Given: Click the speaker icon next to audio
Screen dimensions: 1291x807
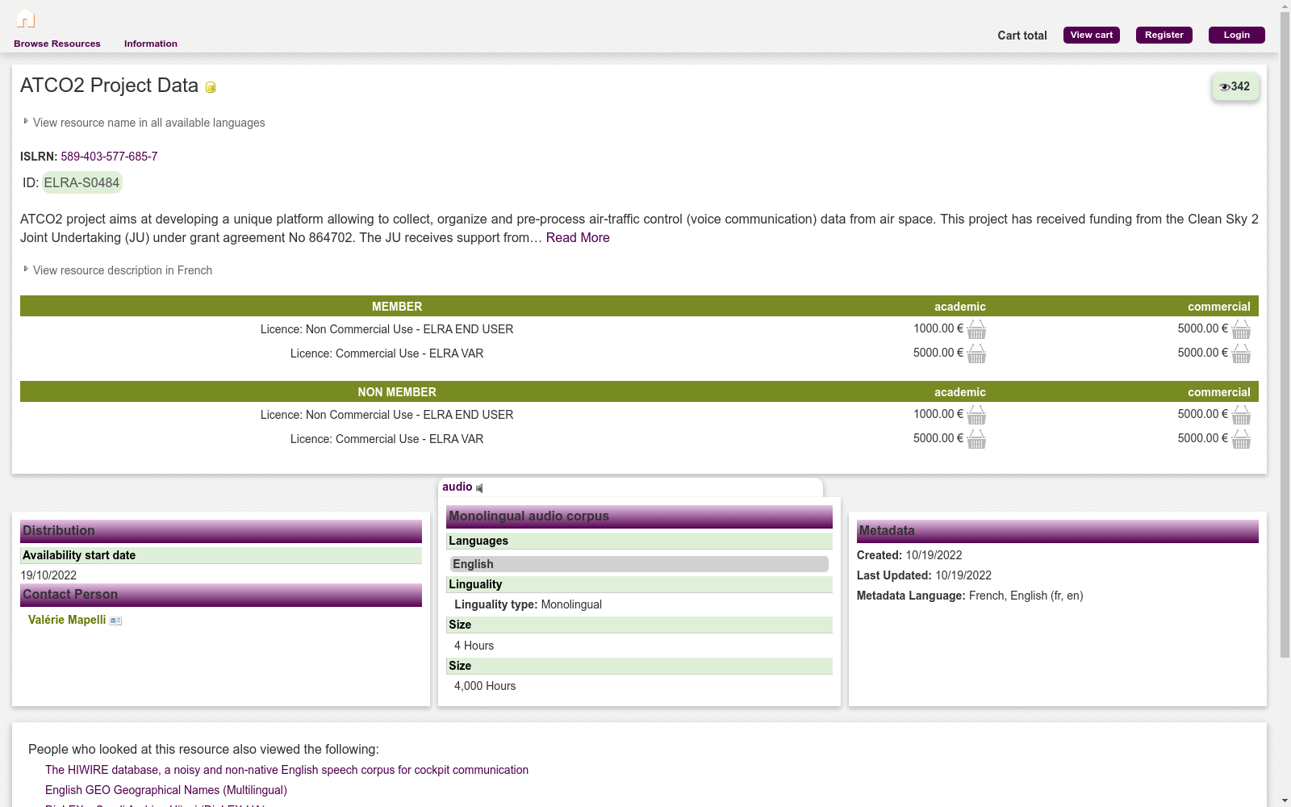Looking at the screenshot, I should point(479,487).
